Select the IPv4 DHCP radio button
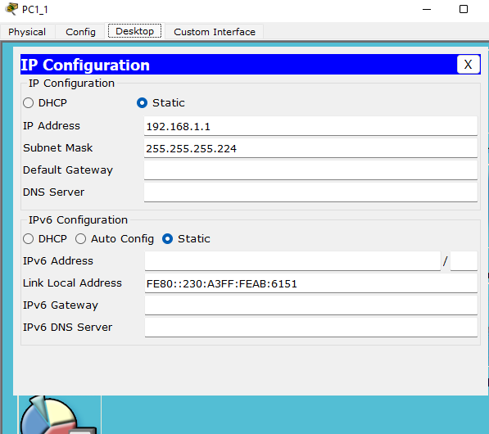 click(x=29, y=103)
